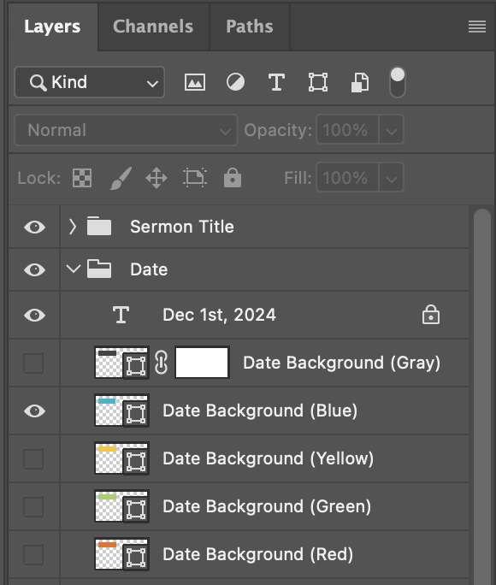Select the Sermon Title group row
Viewport: 496px width, 585px height.
(x=239, y=227)
